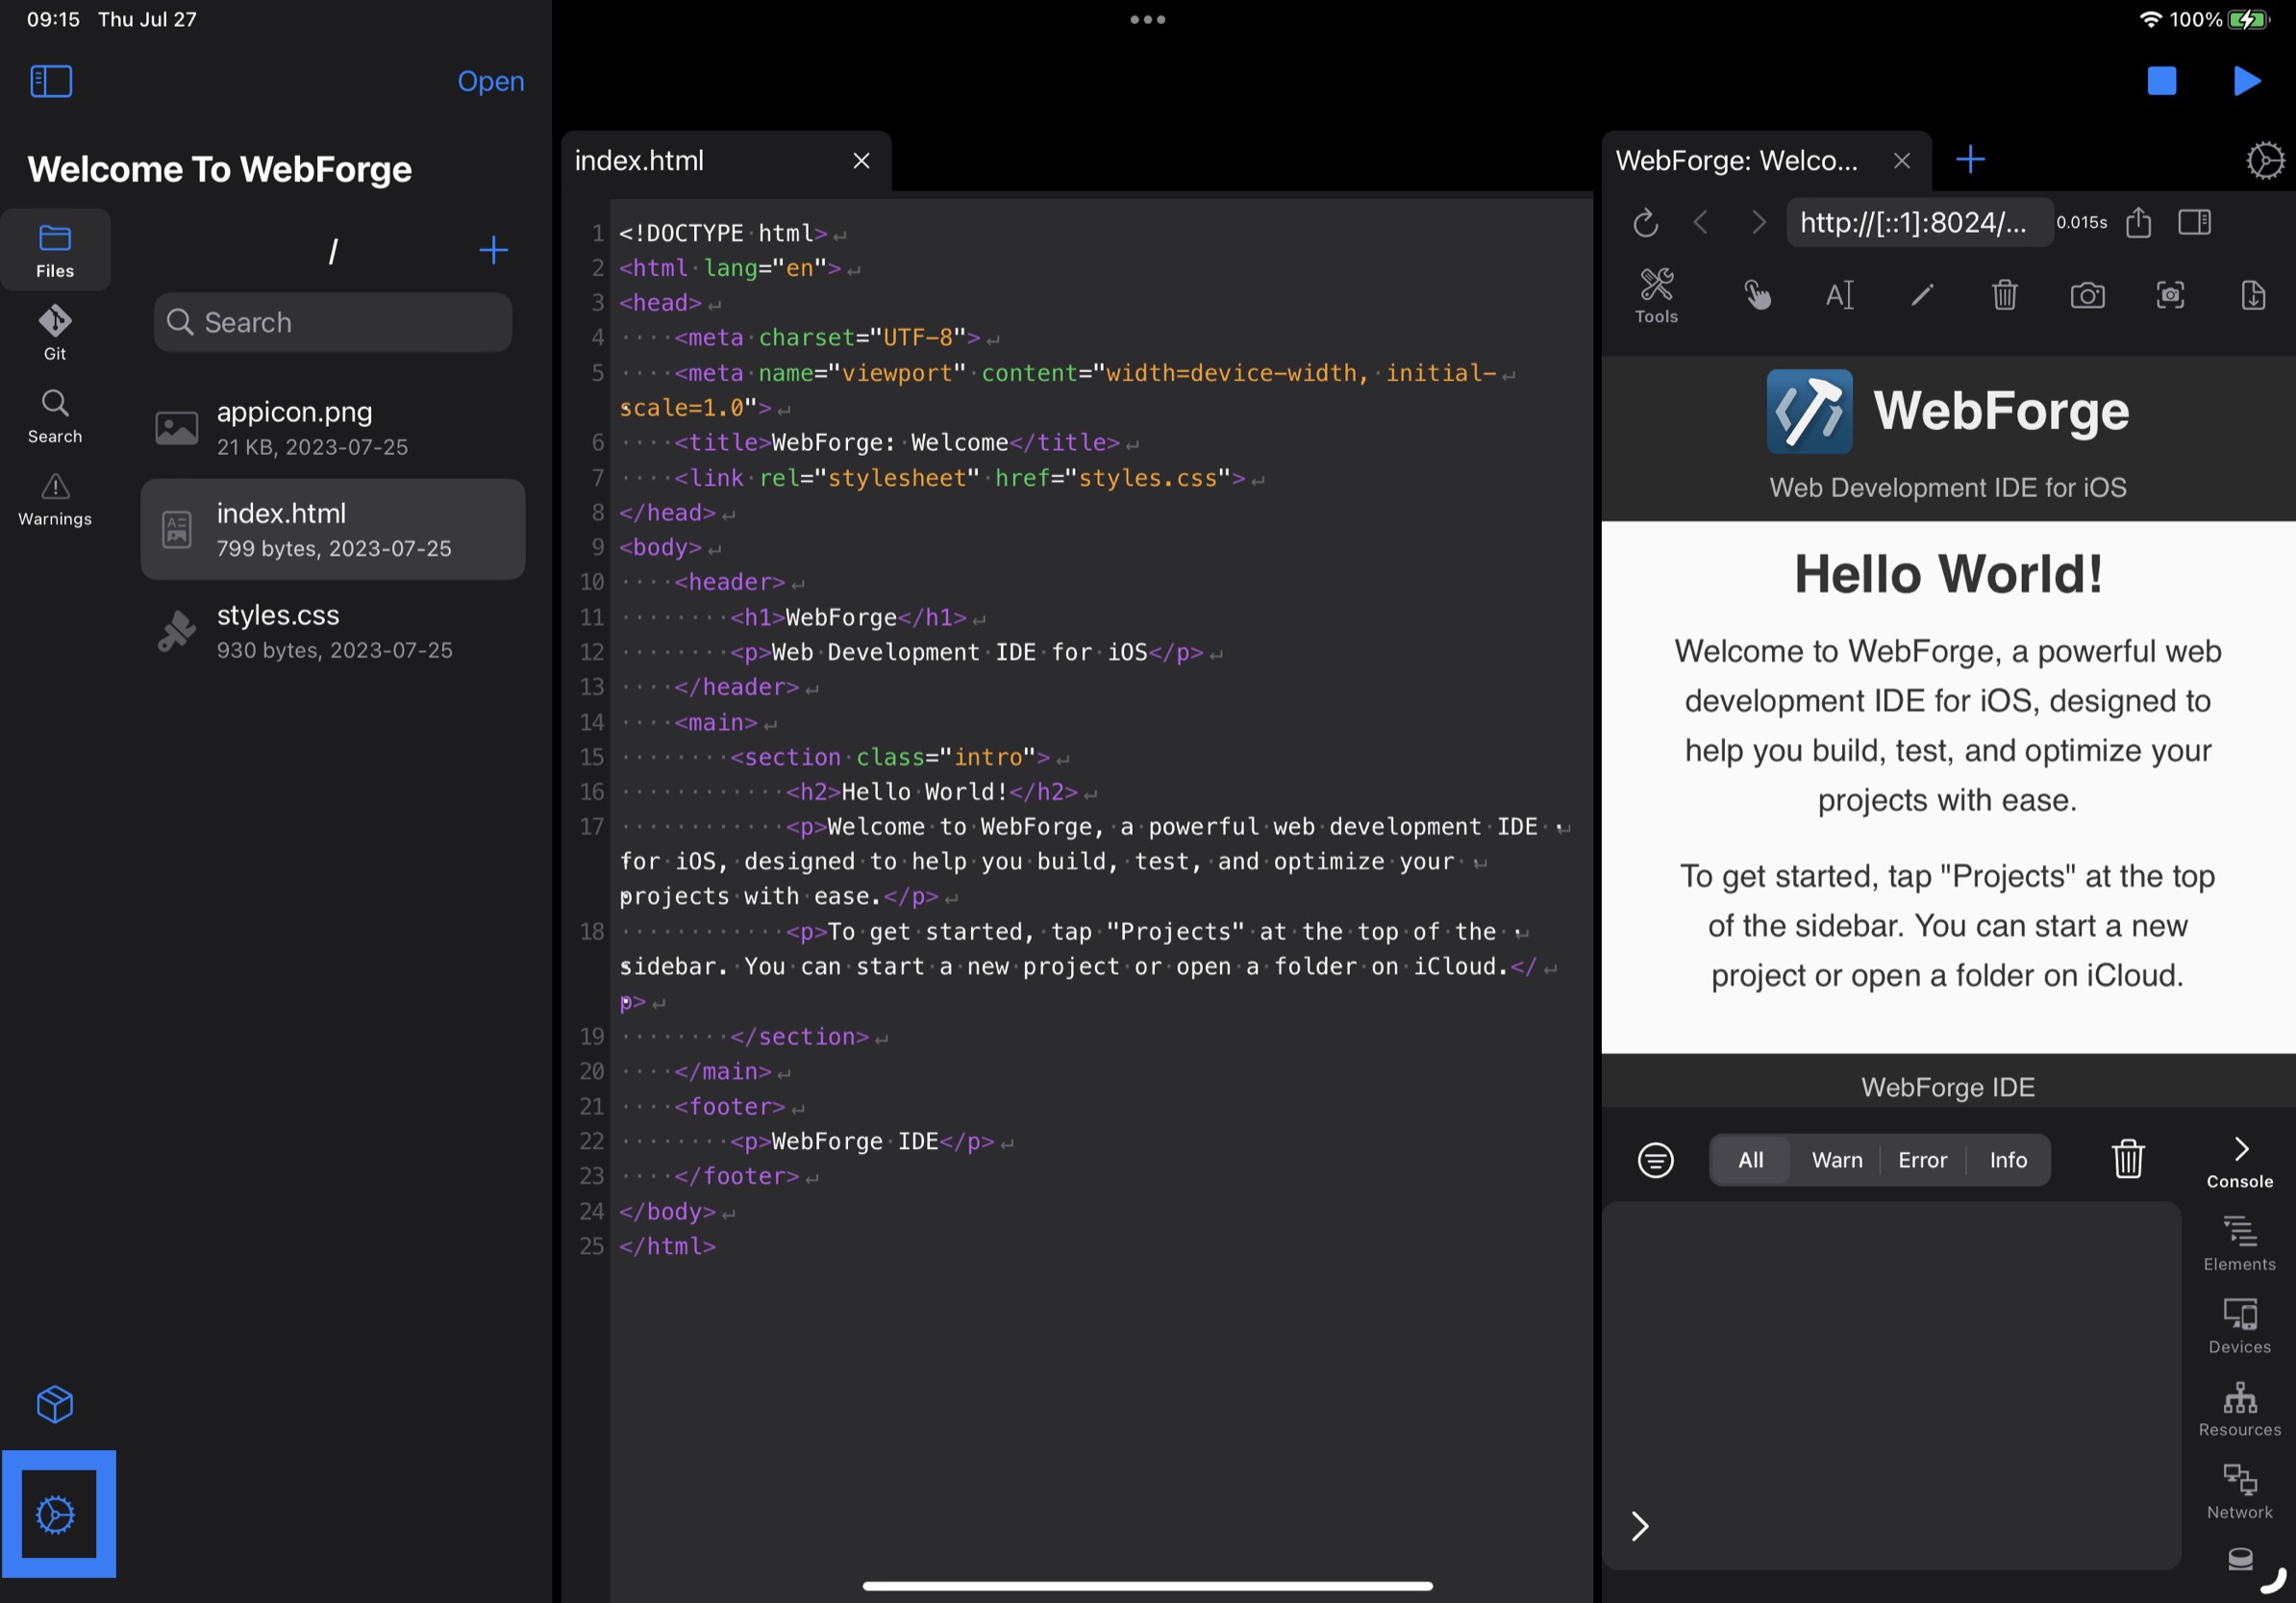Switch to Console inspector panel
The width and height of the screenshot is (2296, 1603).
(x=2240, y=1161)
